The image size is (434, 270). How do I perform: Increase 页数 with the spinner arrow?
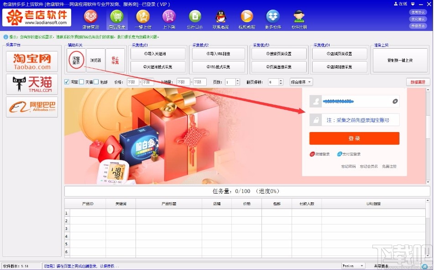point(237,80)
